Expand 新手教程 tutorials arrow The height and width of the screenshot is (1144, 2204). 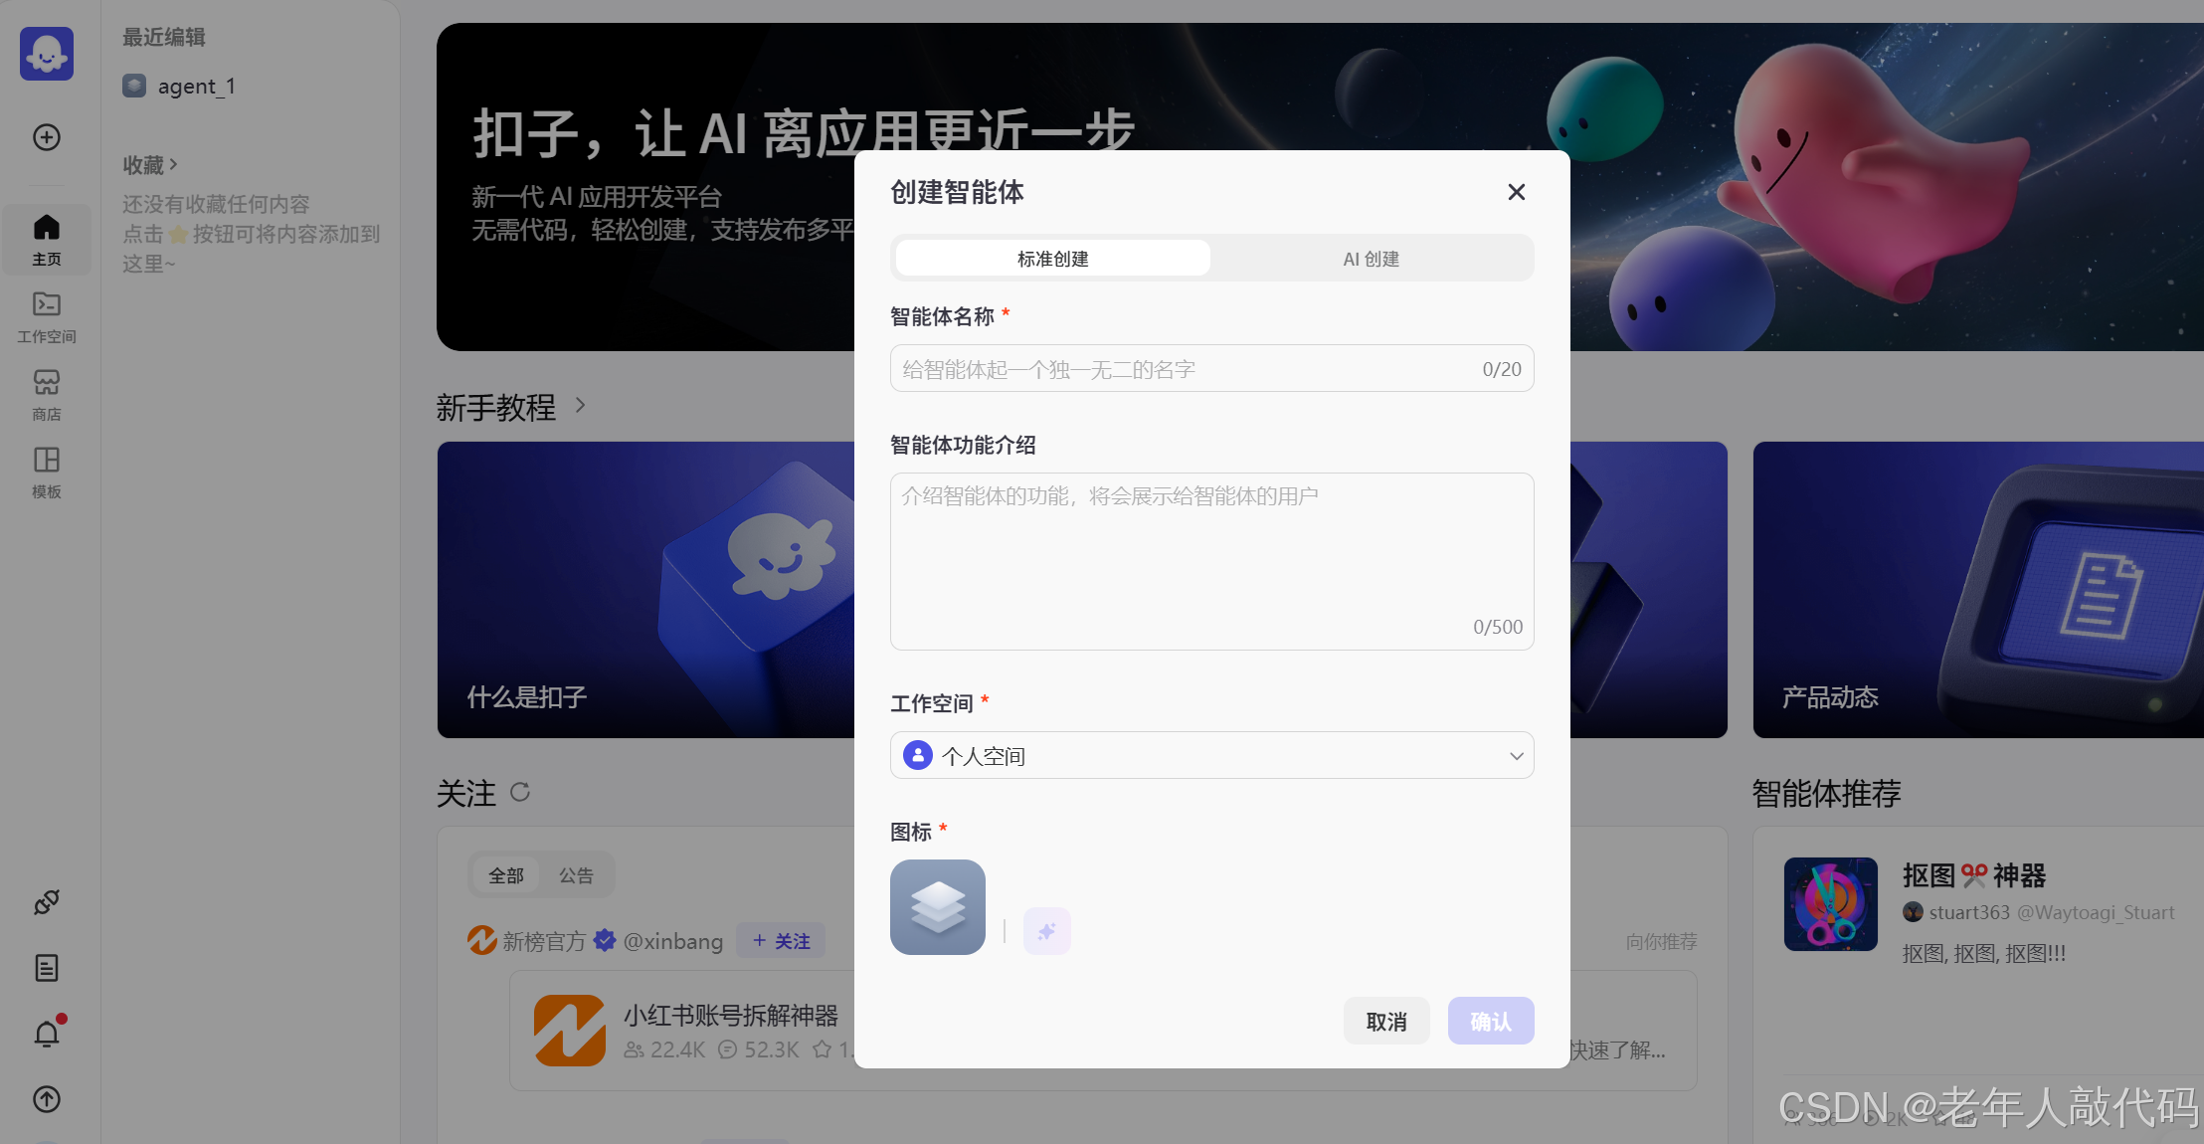click(580, 406)
